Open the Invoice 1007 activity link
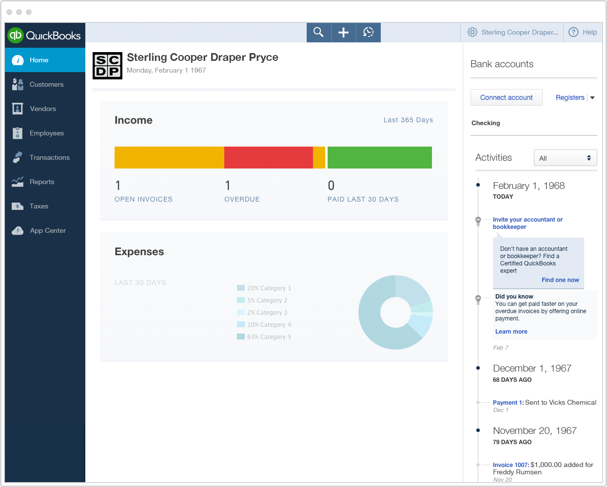Screen dimensions: 607x487 pos(511,465)
